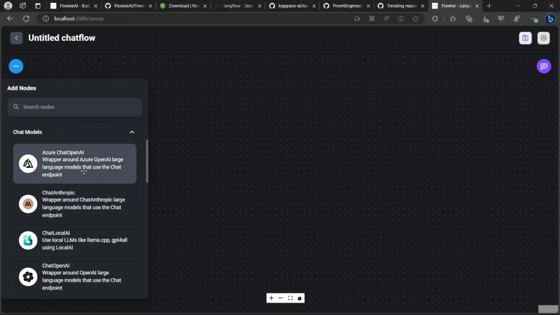The height and width of the screenshot is (315, 560).
Task: Select the ChatAnthropic node
Action: [x=74, y=204]
